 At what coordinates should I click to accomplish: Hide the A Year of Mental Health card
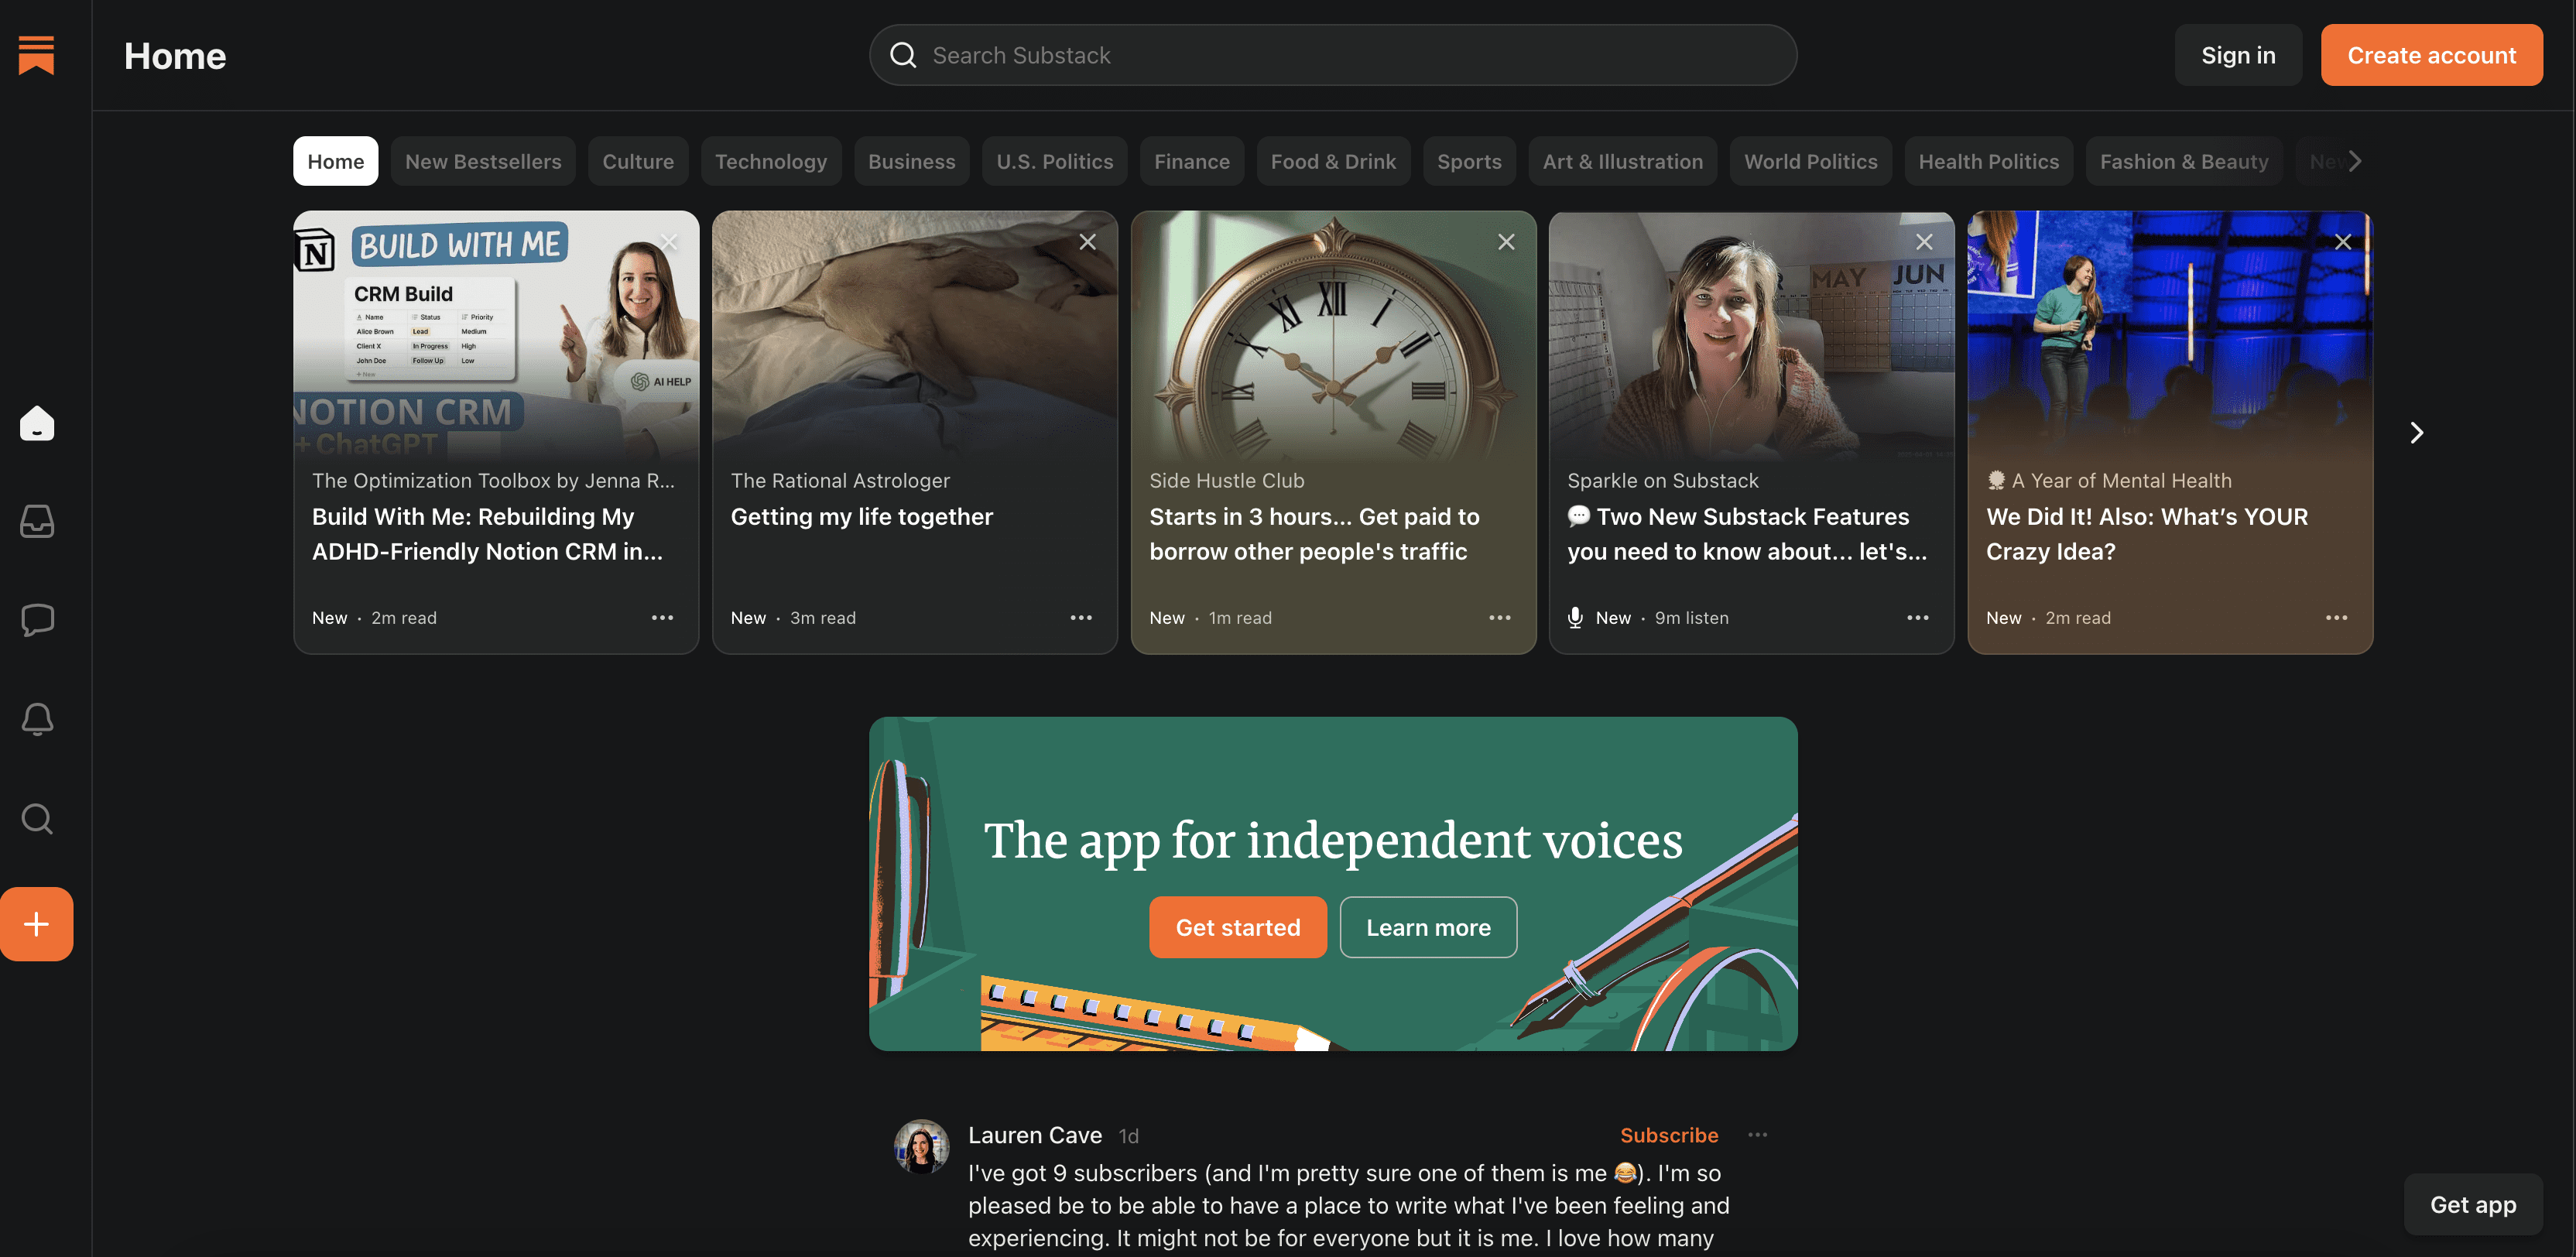2343,241
